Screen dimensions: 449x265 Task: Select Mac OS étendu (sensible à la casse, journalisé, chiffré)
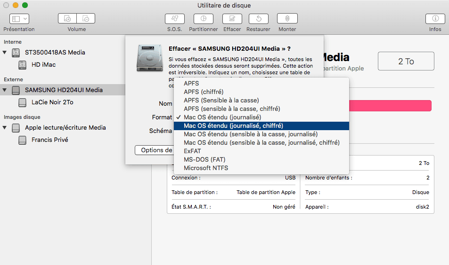[x=261, y=142]
